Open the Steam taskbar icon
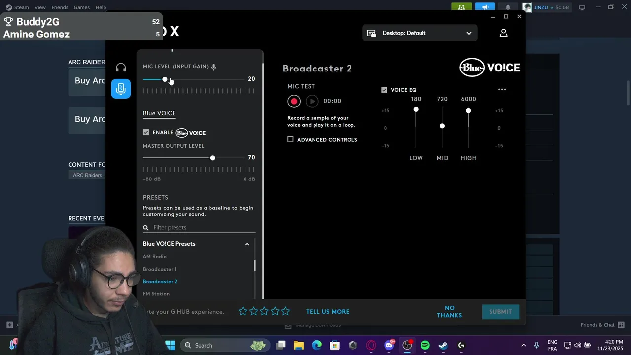 coord(443,345)
